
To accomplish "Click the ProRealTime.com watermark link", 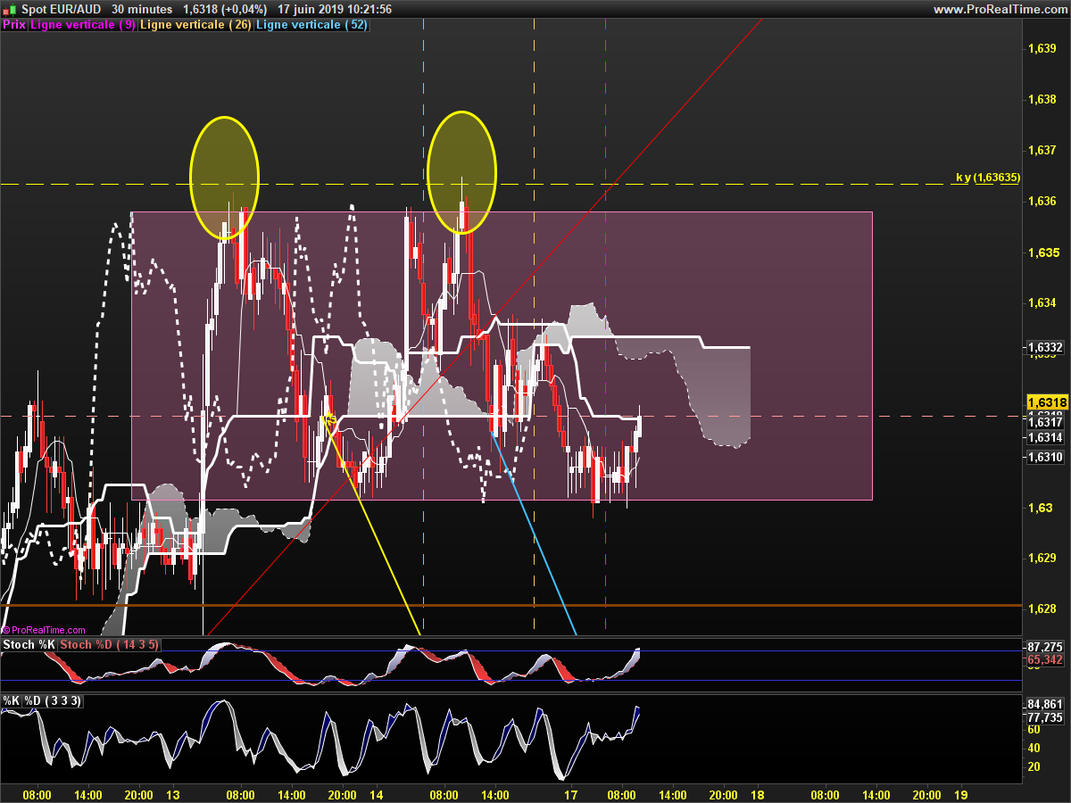I will click(47, 630).
